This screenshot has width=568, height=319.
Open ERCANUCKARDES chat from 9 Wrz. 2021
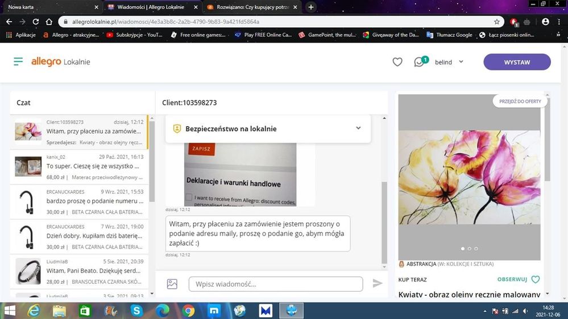pyautogui.click(x=79, y=202)
